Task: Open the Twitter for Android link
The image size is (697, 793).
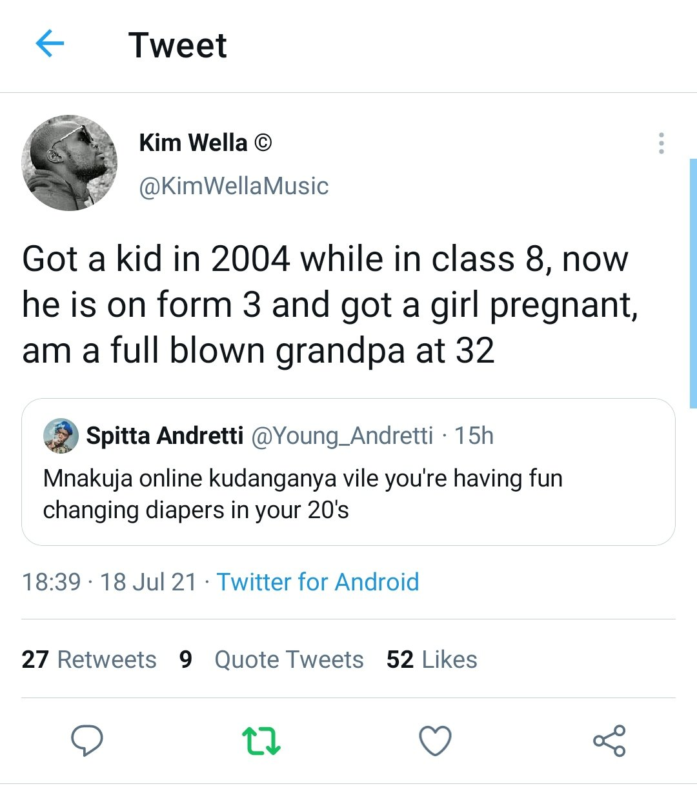Action: tap(318, 582)
